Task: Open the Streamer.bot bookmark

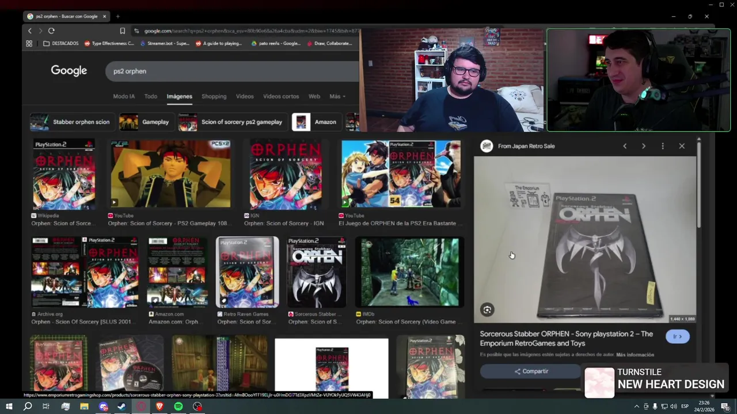Action: point(164,43)
